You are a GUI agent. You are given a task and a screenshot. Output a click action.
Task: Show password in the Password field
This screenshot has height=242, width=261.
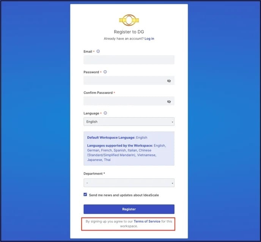(169, 81)
